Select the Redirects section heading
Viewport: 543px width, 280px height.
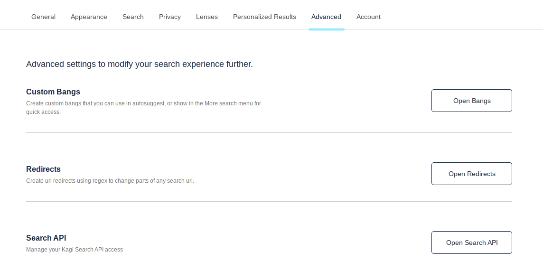(x=43, y=169)
